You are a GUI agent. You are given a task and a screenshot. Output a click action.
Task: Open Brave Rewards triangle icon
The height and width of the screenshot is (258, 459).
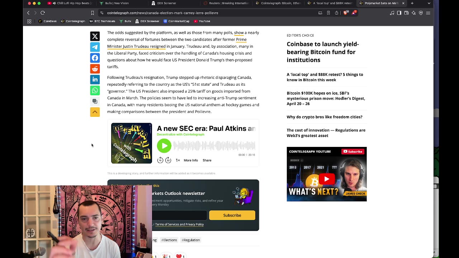[354, 13]
